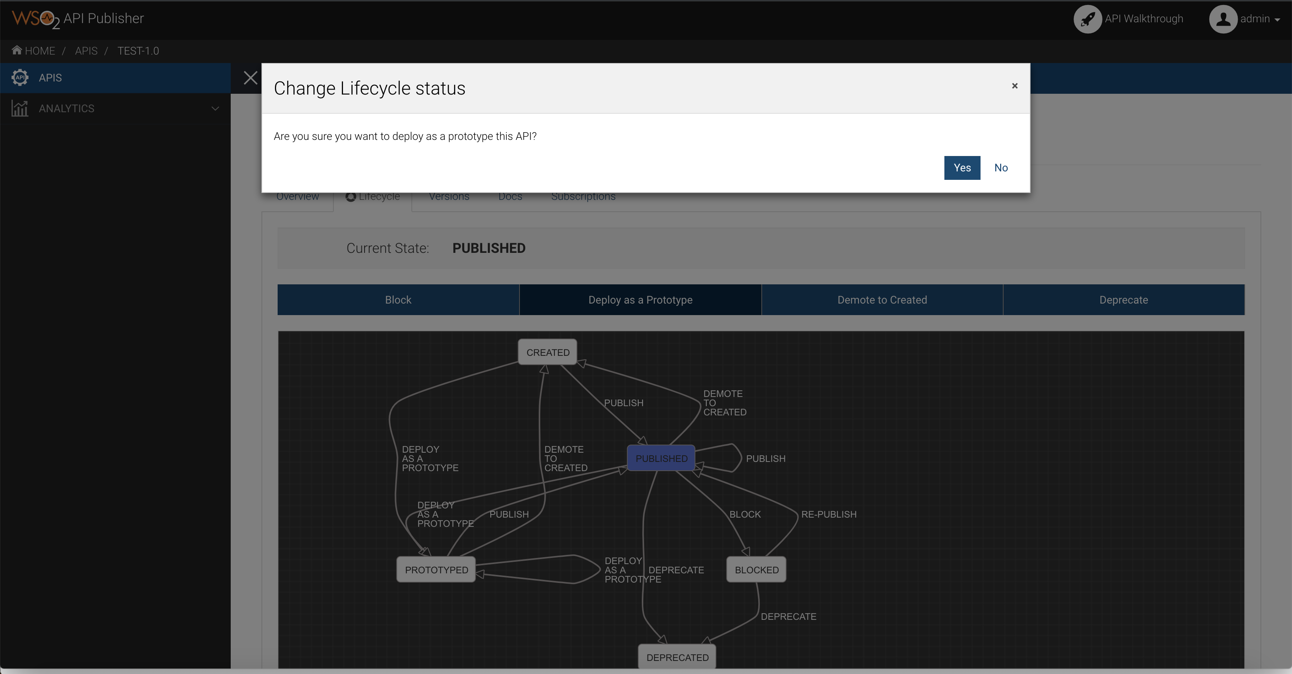Open APIS via the gear icon in sidebar
1292x674 pixels.
pyautogui.click(x=20, y=78)
